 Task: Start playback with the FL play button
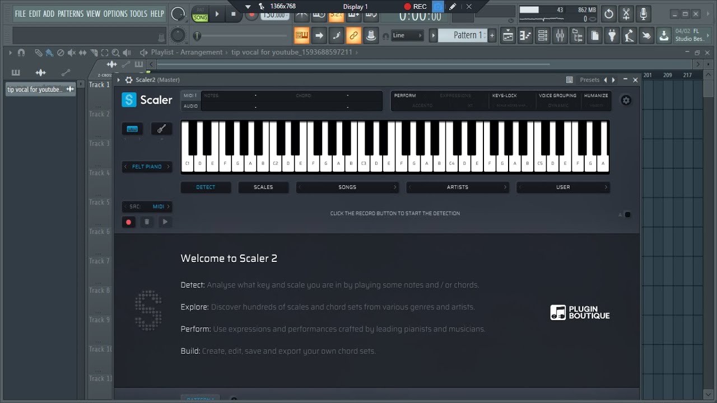217,13
